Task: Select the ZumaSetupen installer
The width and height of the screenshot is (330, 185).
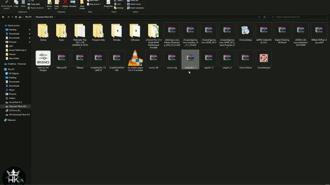Action: click(x=263, y=60)
